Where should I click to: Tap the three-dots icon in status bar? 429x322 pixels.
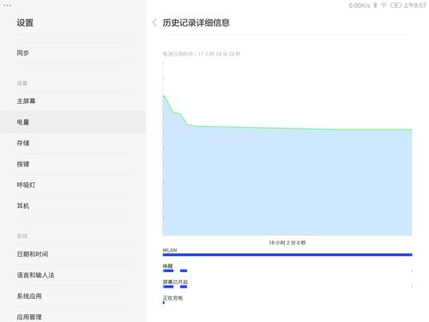(8, 5)
